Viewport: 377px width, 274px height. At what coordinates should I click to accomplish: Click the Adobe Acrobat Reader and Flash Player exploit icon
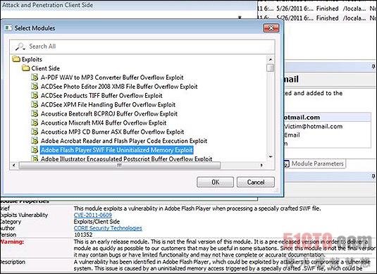coord(35,141)
